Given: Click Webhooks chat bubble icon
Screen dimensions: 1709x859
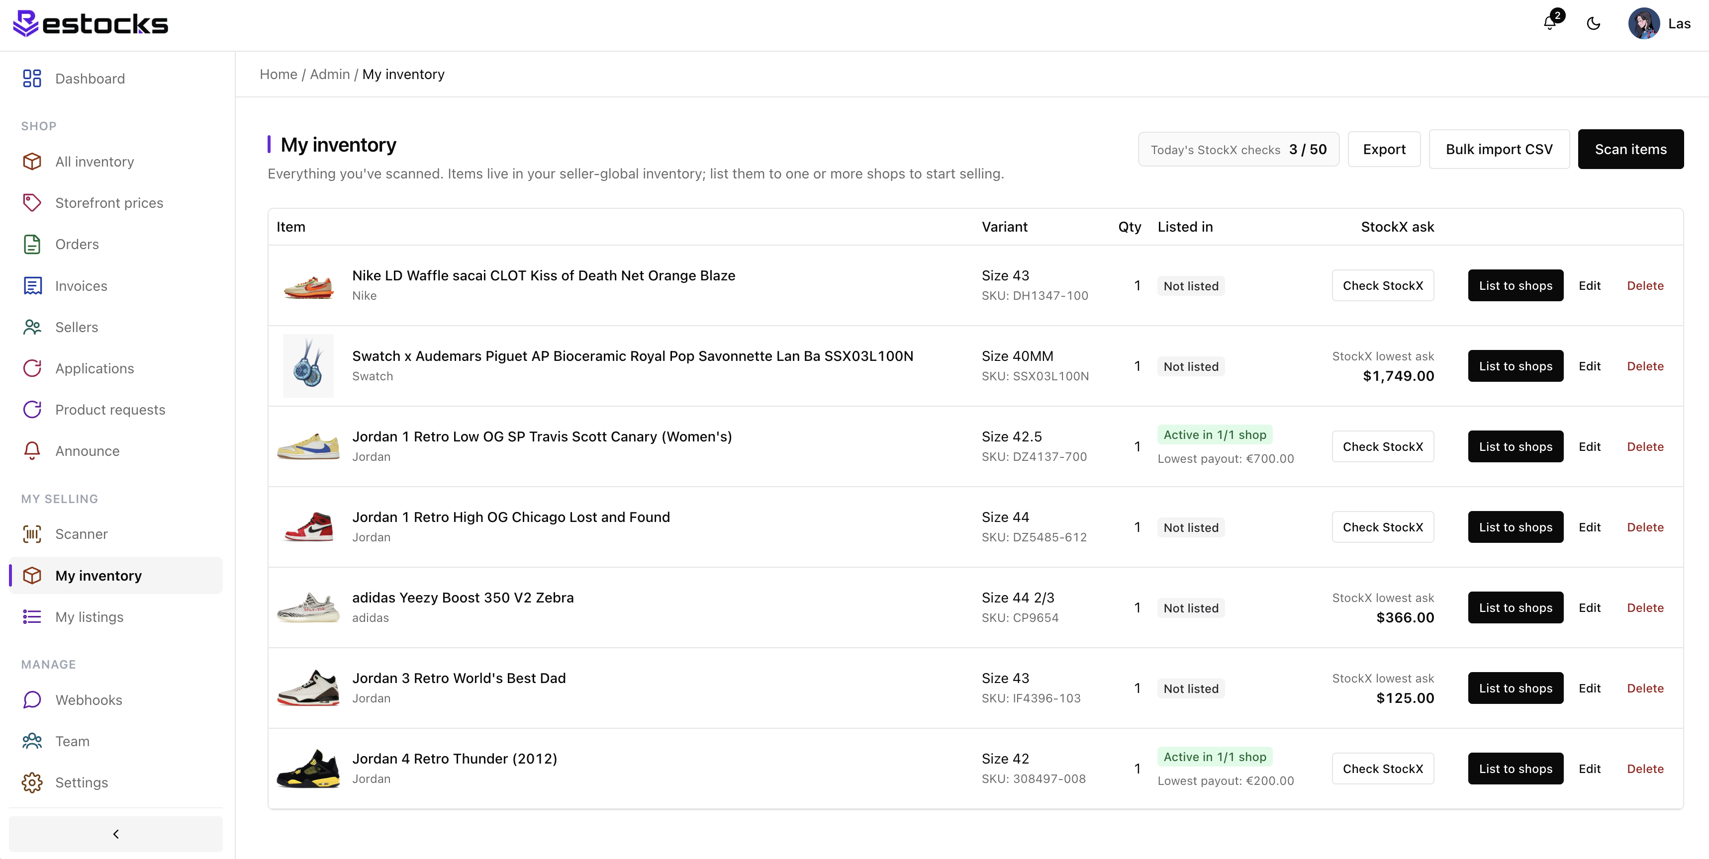Looking at the screenshot, I should point(32,699).
